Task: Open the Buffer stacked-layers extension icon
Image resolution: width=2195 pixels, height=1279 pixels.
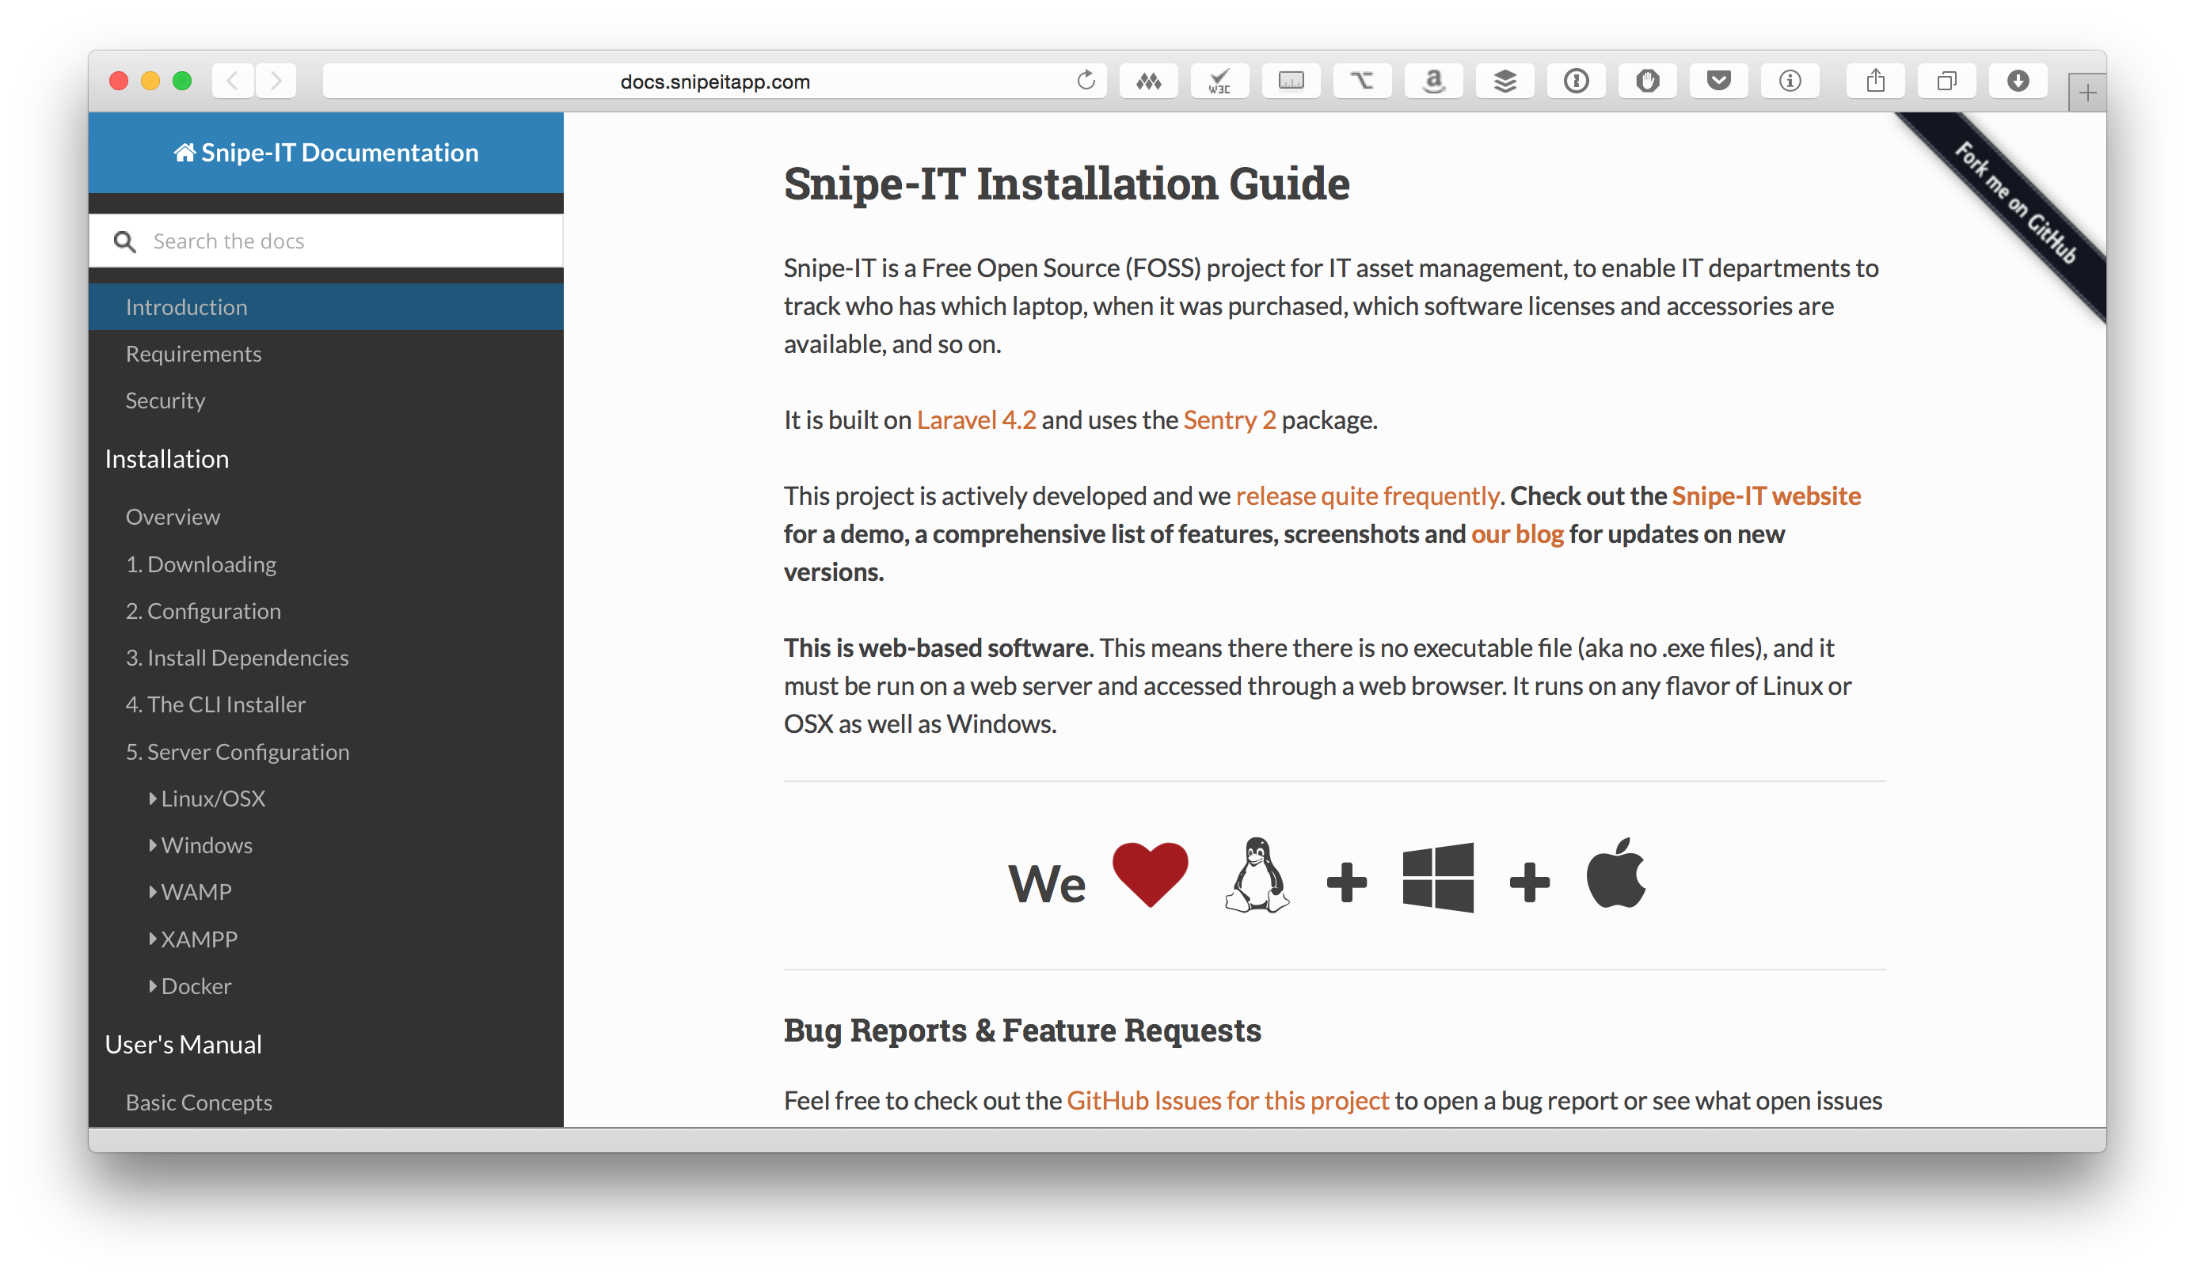Action: 1505,81
